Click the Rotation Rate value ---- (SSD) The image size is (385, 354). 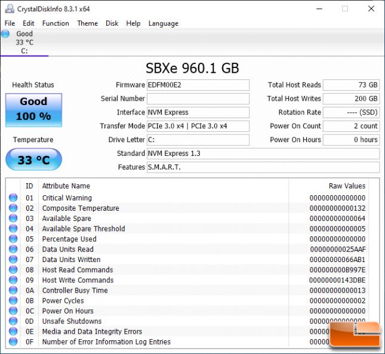[x=351, y=112]
